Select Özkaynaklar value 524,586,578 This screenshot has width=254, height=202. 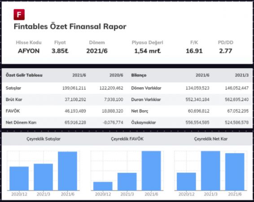[x=236, y=123]
